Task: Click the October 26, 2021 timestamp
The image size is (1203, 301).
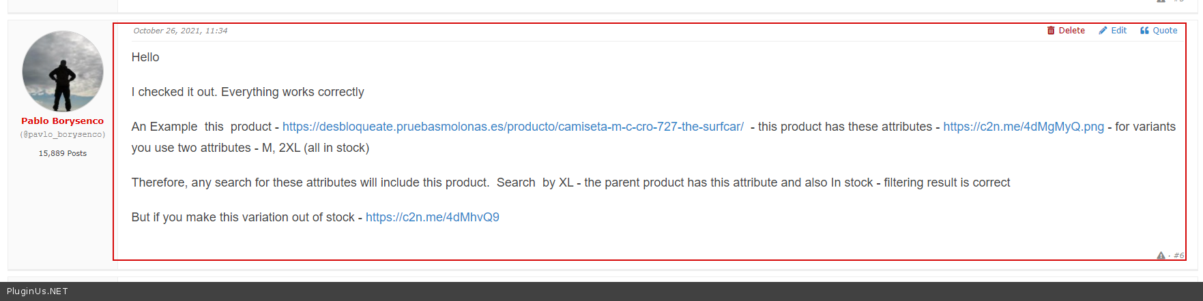Action: pos(180,31)
